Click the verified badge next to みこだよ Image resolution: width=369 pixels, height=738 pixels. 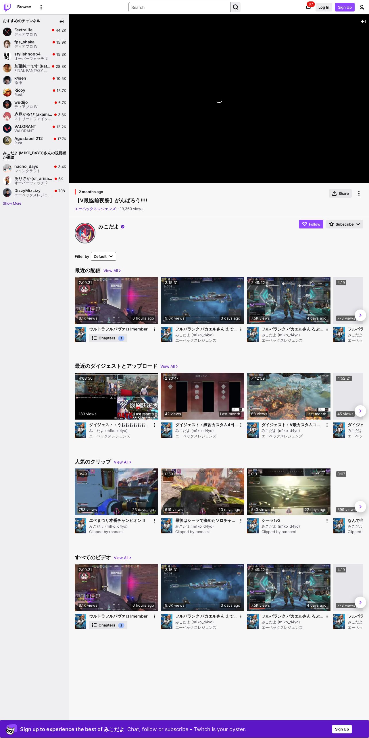[x=123, y=227]
